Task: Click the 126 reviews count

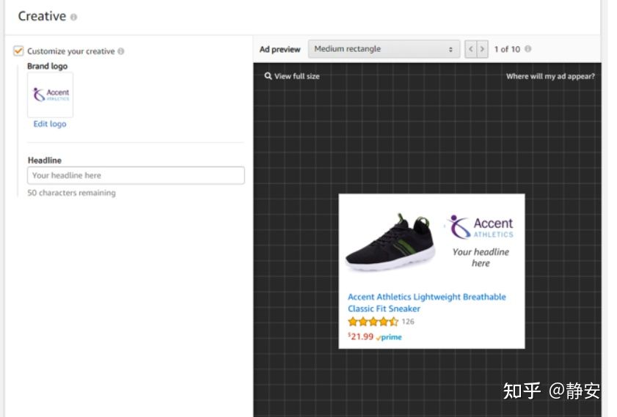Action: coord(408,322)
